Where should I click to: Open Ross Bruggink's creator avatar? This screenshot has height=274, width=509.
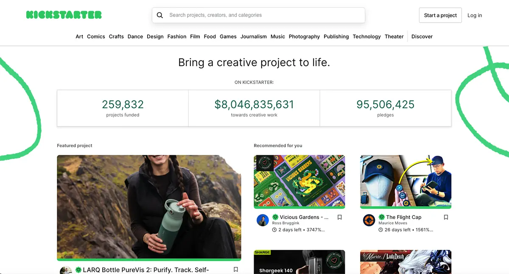(x=263, y=220)
